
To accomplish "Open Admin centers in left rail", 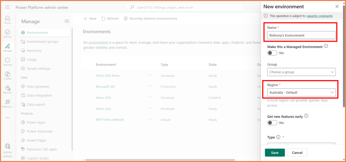I will tap(7, 151).
